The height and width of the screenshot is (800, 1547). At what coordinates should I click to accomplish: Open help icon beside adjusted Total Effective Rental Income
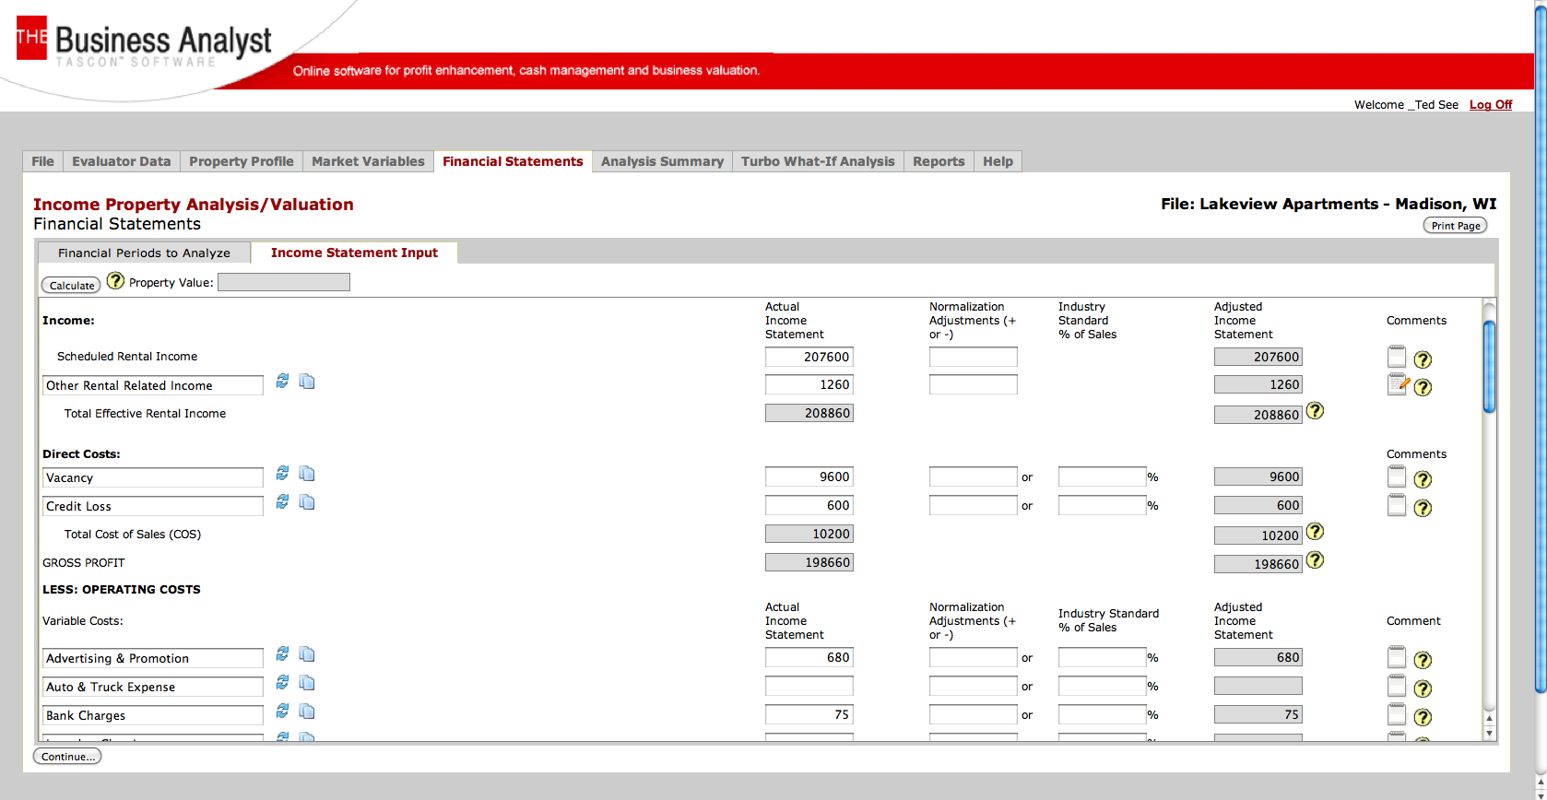click(x=1315, y=411)
